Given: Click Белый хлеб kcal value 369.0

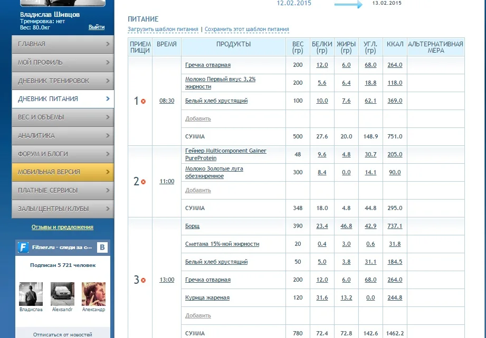Looking at the screenshot, I should coord(395,101).
